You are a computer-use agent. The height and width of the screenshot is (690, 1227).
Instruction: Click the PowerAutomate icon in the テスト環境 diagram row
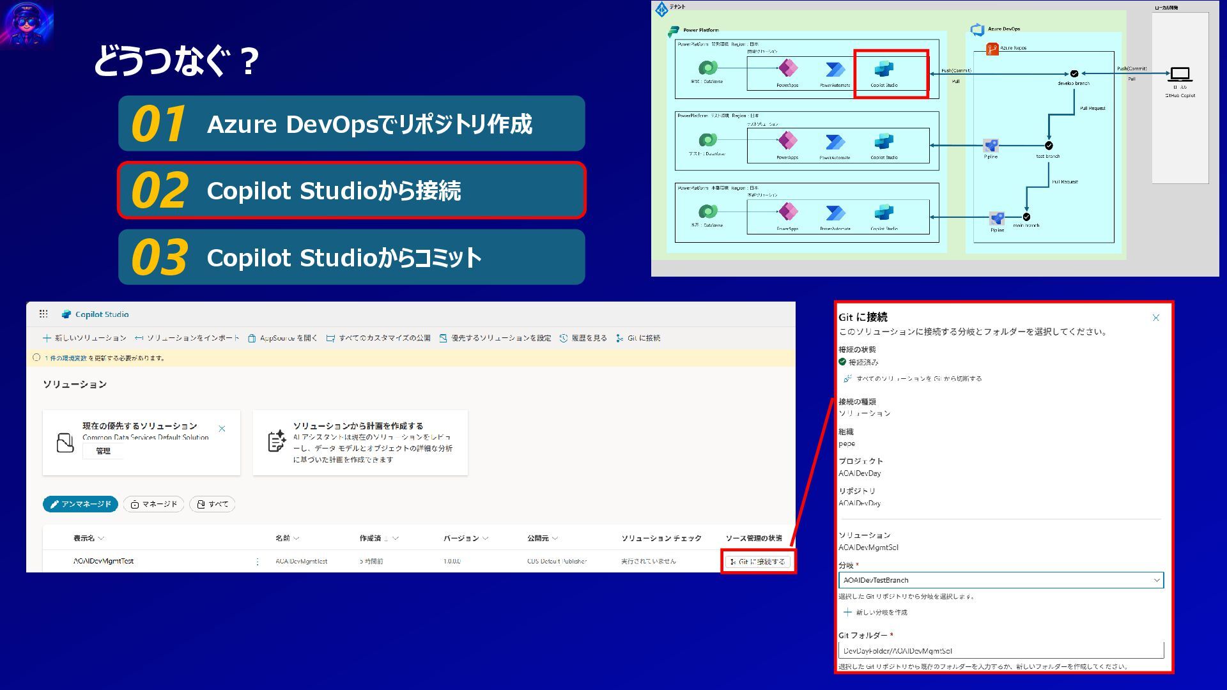835,141
